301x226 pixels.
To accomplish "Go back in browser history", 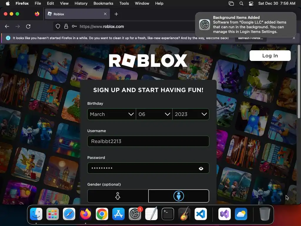I will pyautogui.click(x=7, y=26).
